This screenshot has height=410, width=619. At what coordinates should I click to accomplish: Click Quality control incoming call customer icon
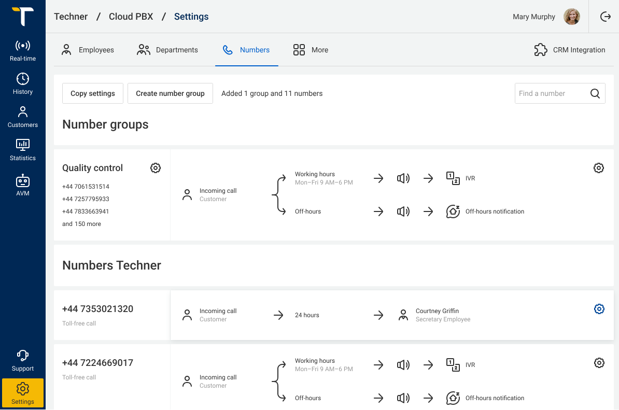[187, 194]
